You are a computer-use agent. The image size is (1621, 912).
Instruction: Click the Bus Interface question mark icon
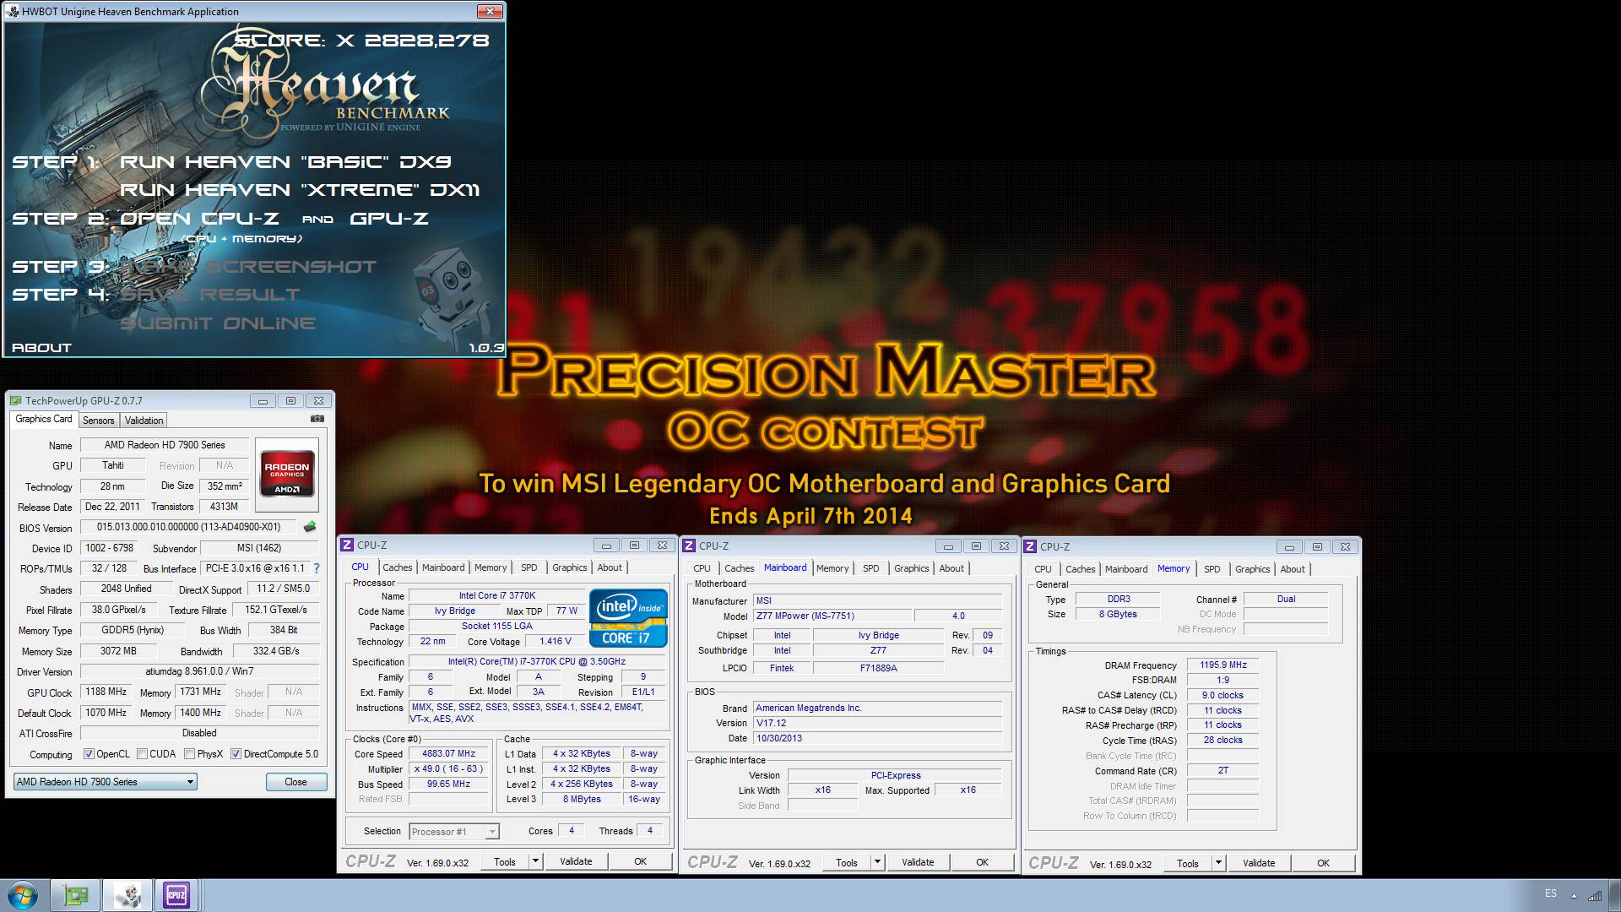(x=317, y=568)
